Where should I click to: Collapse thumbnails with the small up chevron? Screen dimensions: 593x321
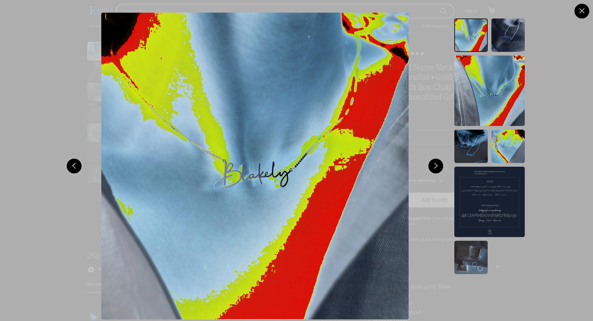497,266
